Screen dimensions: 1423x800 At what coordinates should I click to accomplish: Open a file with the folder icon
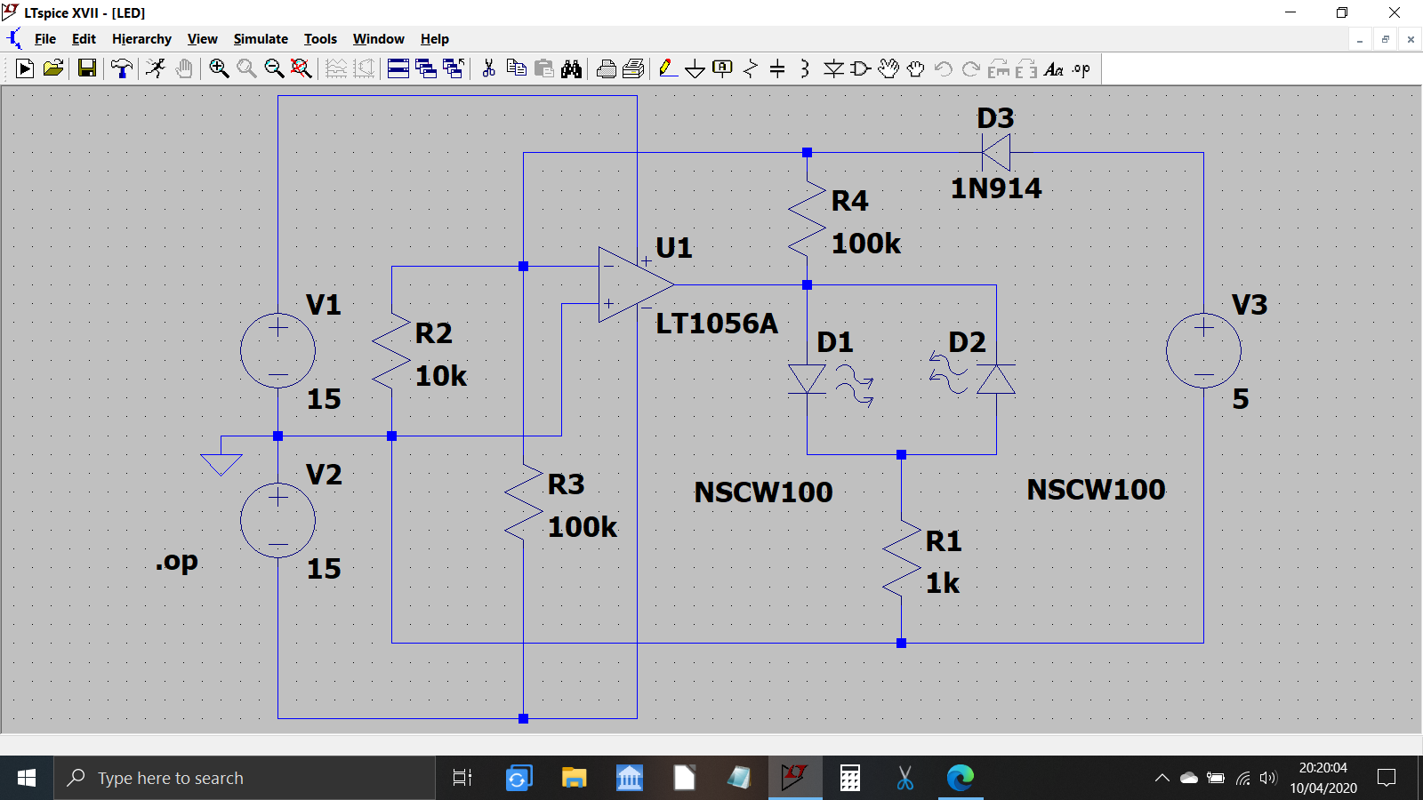click(x=53, y=68)
